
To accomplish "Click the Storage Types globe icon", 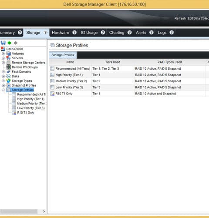I will (8, 80).
